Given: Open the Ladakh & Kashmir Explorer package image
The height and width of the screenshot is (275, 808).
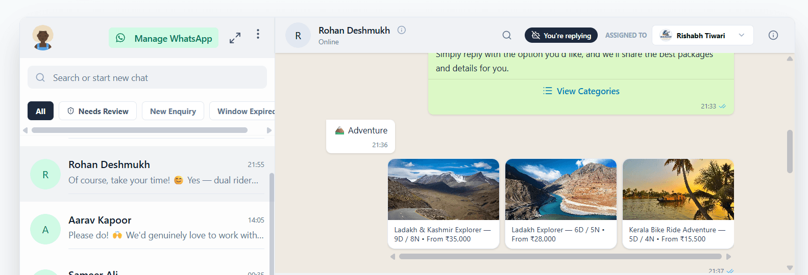Looking at the screenshot, I should tap(444, 189).
